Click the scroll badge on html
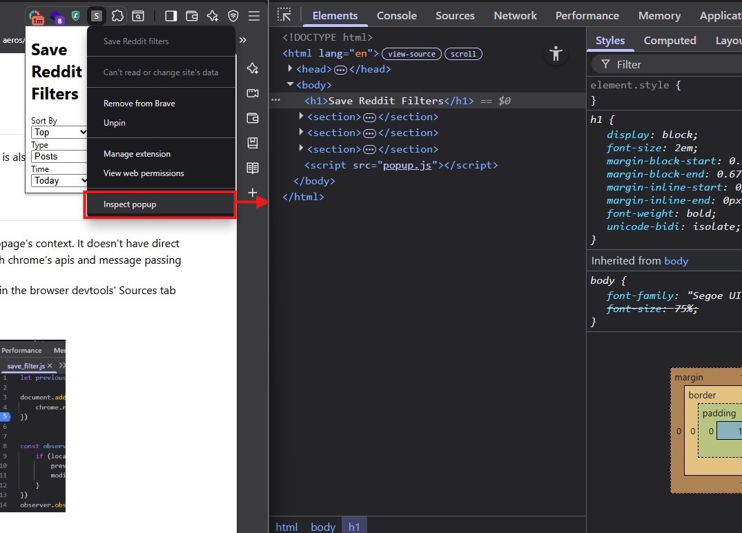The image size is (742, 533). [463, 54]
